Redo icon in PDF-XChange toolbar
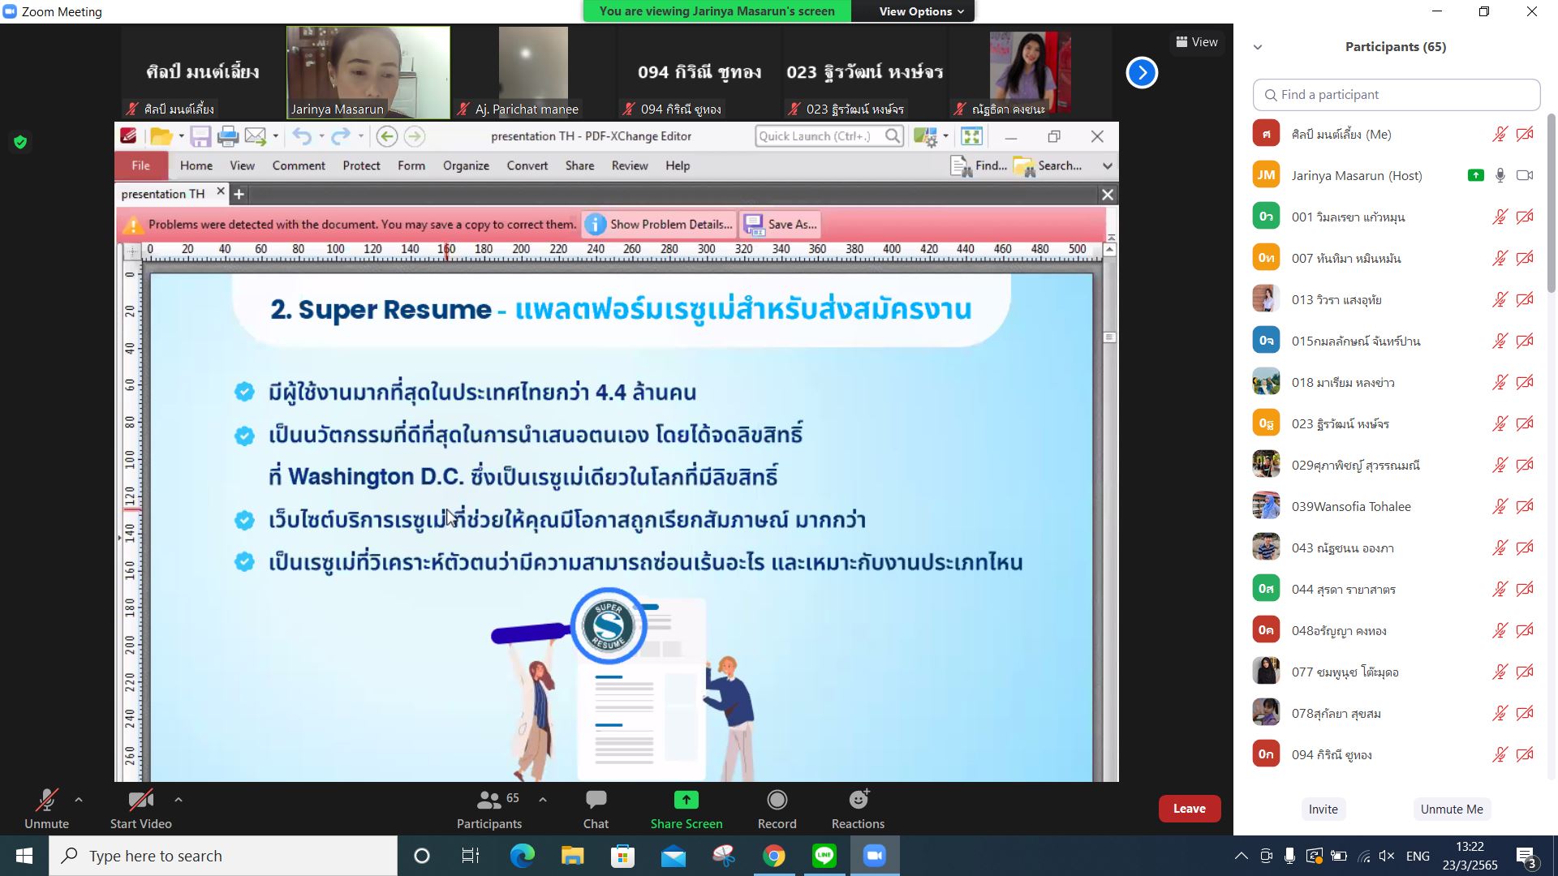 tap(341, 136)
